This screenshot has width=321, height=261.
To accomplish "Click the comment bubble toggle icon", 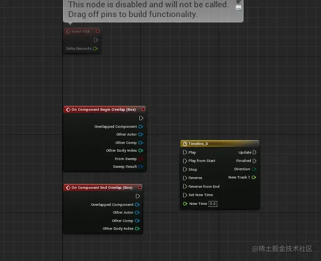I will pyautogui.click(x=239, y=8).
